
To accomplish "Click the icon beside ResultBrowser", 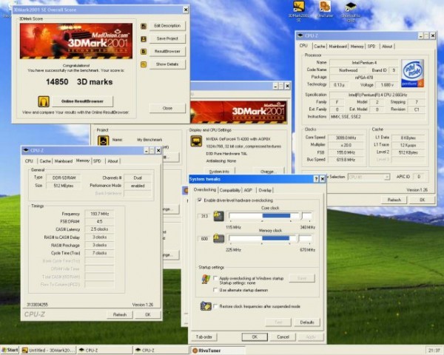I will [x=144, y=52].
